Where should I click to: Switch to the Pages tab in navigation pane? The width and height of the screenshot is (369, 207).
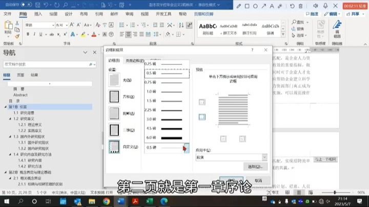click(x=20, y=75)
